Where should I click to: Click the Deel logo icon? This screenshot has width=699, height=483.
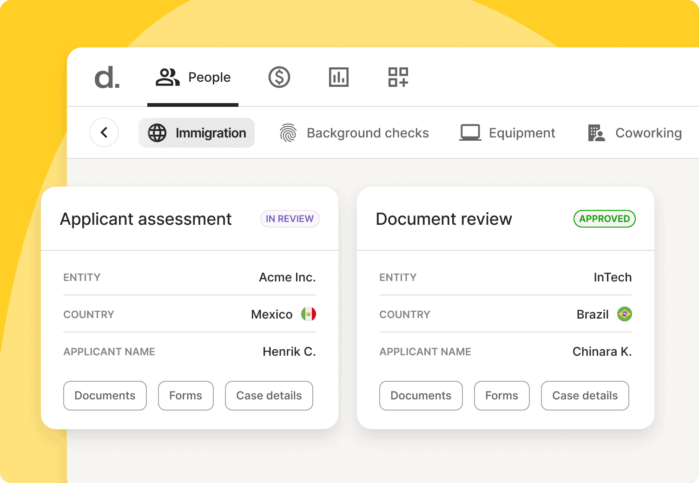coord(107,77)
